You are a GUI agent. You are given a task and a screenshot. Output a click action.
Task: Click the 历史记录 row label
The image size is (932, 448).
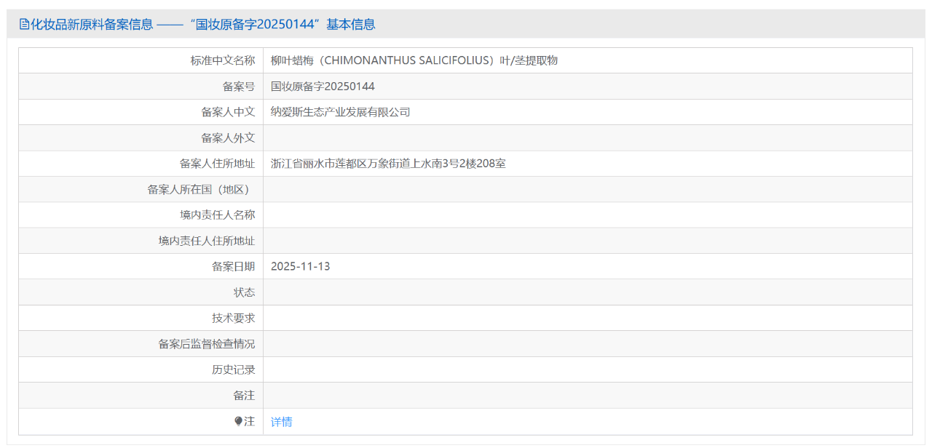click(234, 369)
